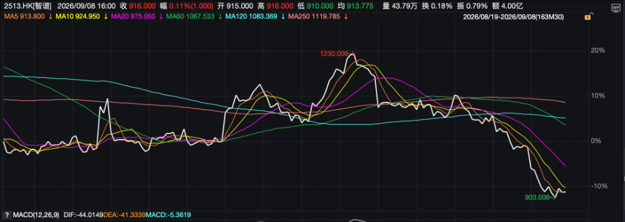
Task: Click the 1230.000 high price marker
Action: point(334,53)
